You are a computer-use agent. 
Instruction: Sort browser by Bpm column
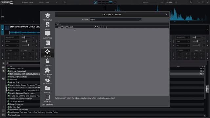point(178,66)
